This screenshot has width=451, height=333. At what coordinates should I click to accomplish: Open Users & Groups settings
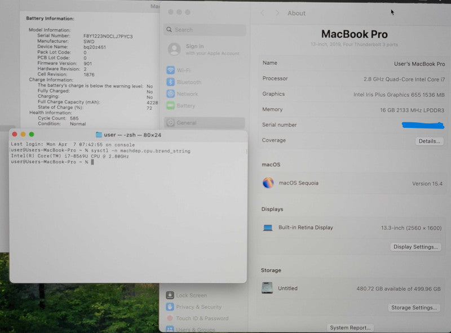pos(191,329)
